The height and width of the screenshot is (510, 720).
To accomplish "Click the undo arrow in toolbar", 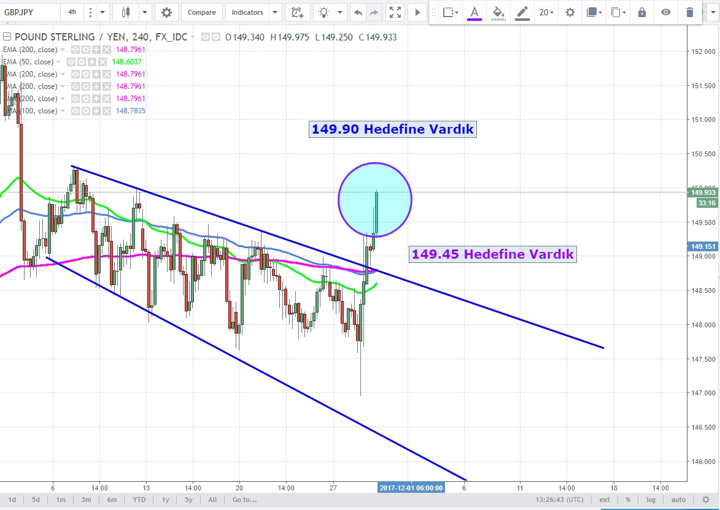I will (x=358, y=12).
